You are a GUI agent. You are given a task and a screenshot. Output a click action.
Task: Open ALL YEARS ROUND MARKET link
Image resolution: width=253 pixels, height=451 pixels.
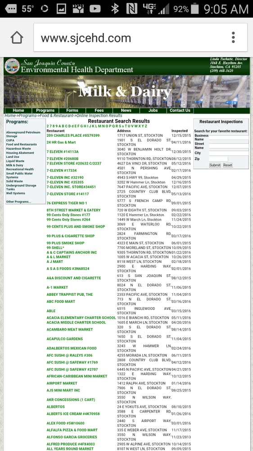click(70, 449)
